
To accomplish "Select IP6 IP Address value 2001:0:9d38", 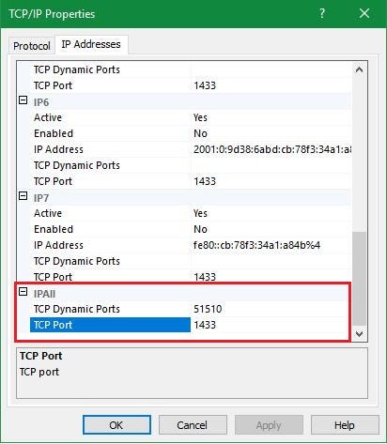I will click(271, 149).
